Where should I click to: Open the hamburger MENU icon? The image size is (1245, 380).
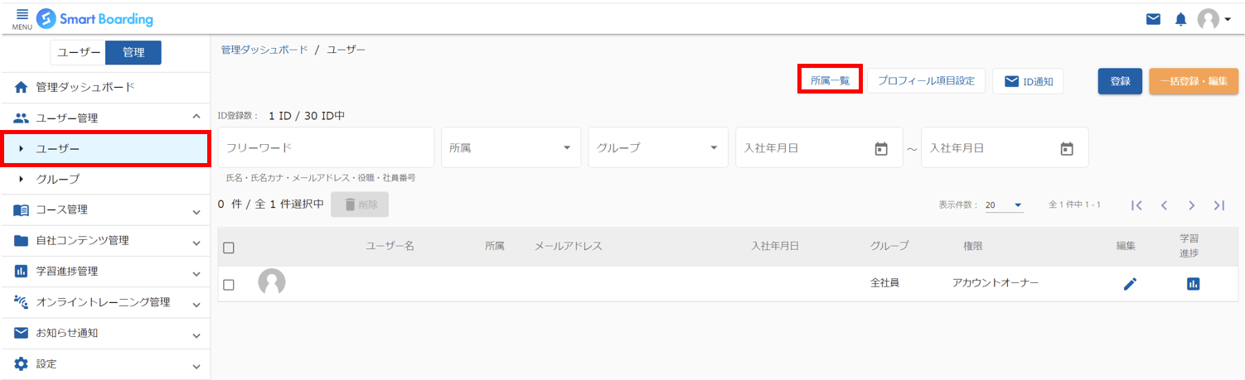tap(22, 17)
